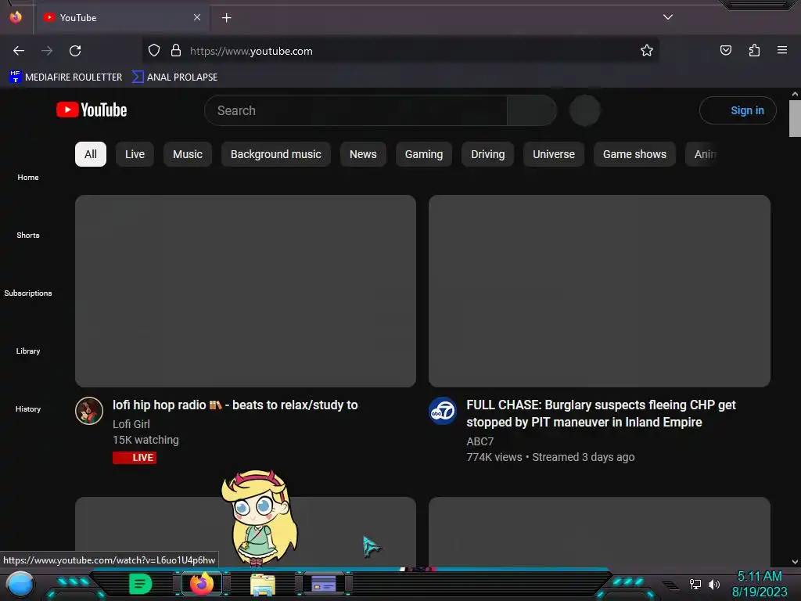Viewport: 801px width, 601px height.
Task: Open the lofi hip hop radio thumbnail
Action: 246,291
